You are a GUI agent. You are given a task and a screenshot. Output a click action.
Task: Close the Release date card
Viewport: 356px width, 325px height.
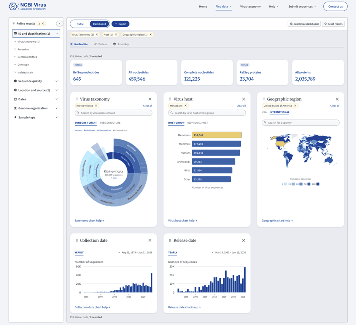coord(244,240)
